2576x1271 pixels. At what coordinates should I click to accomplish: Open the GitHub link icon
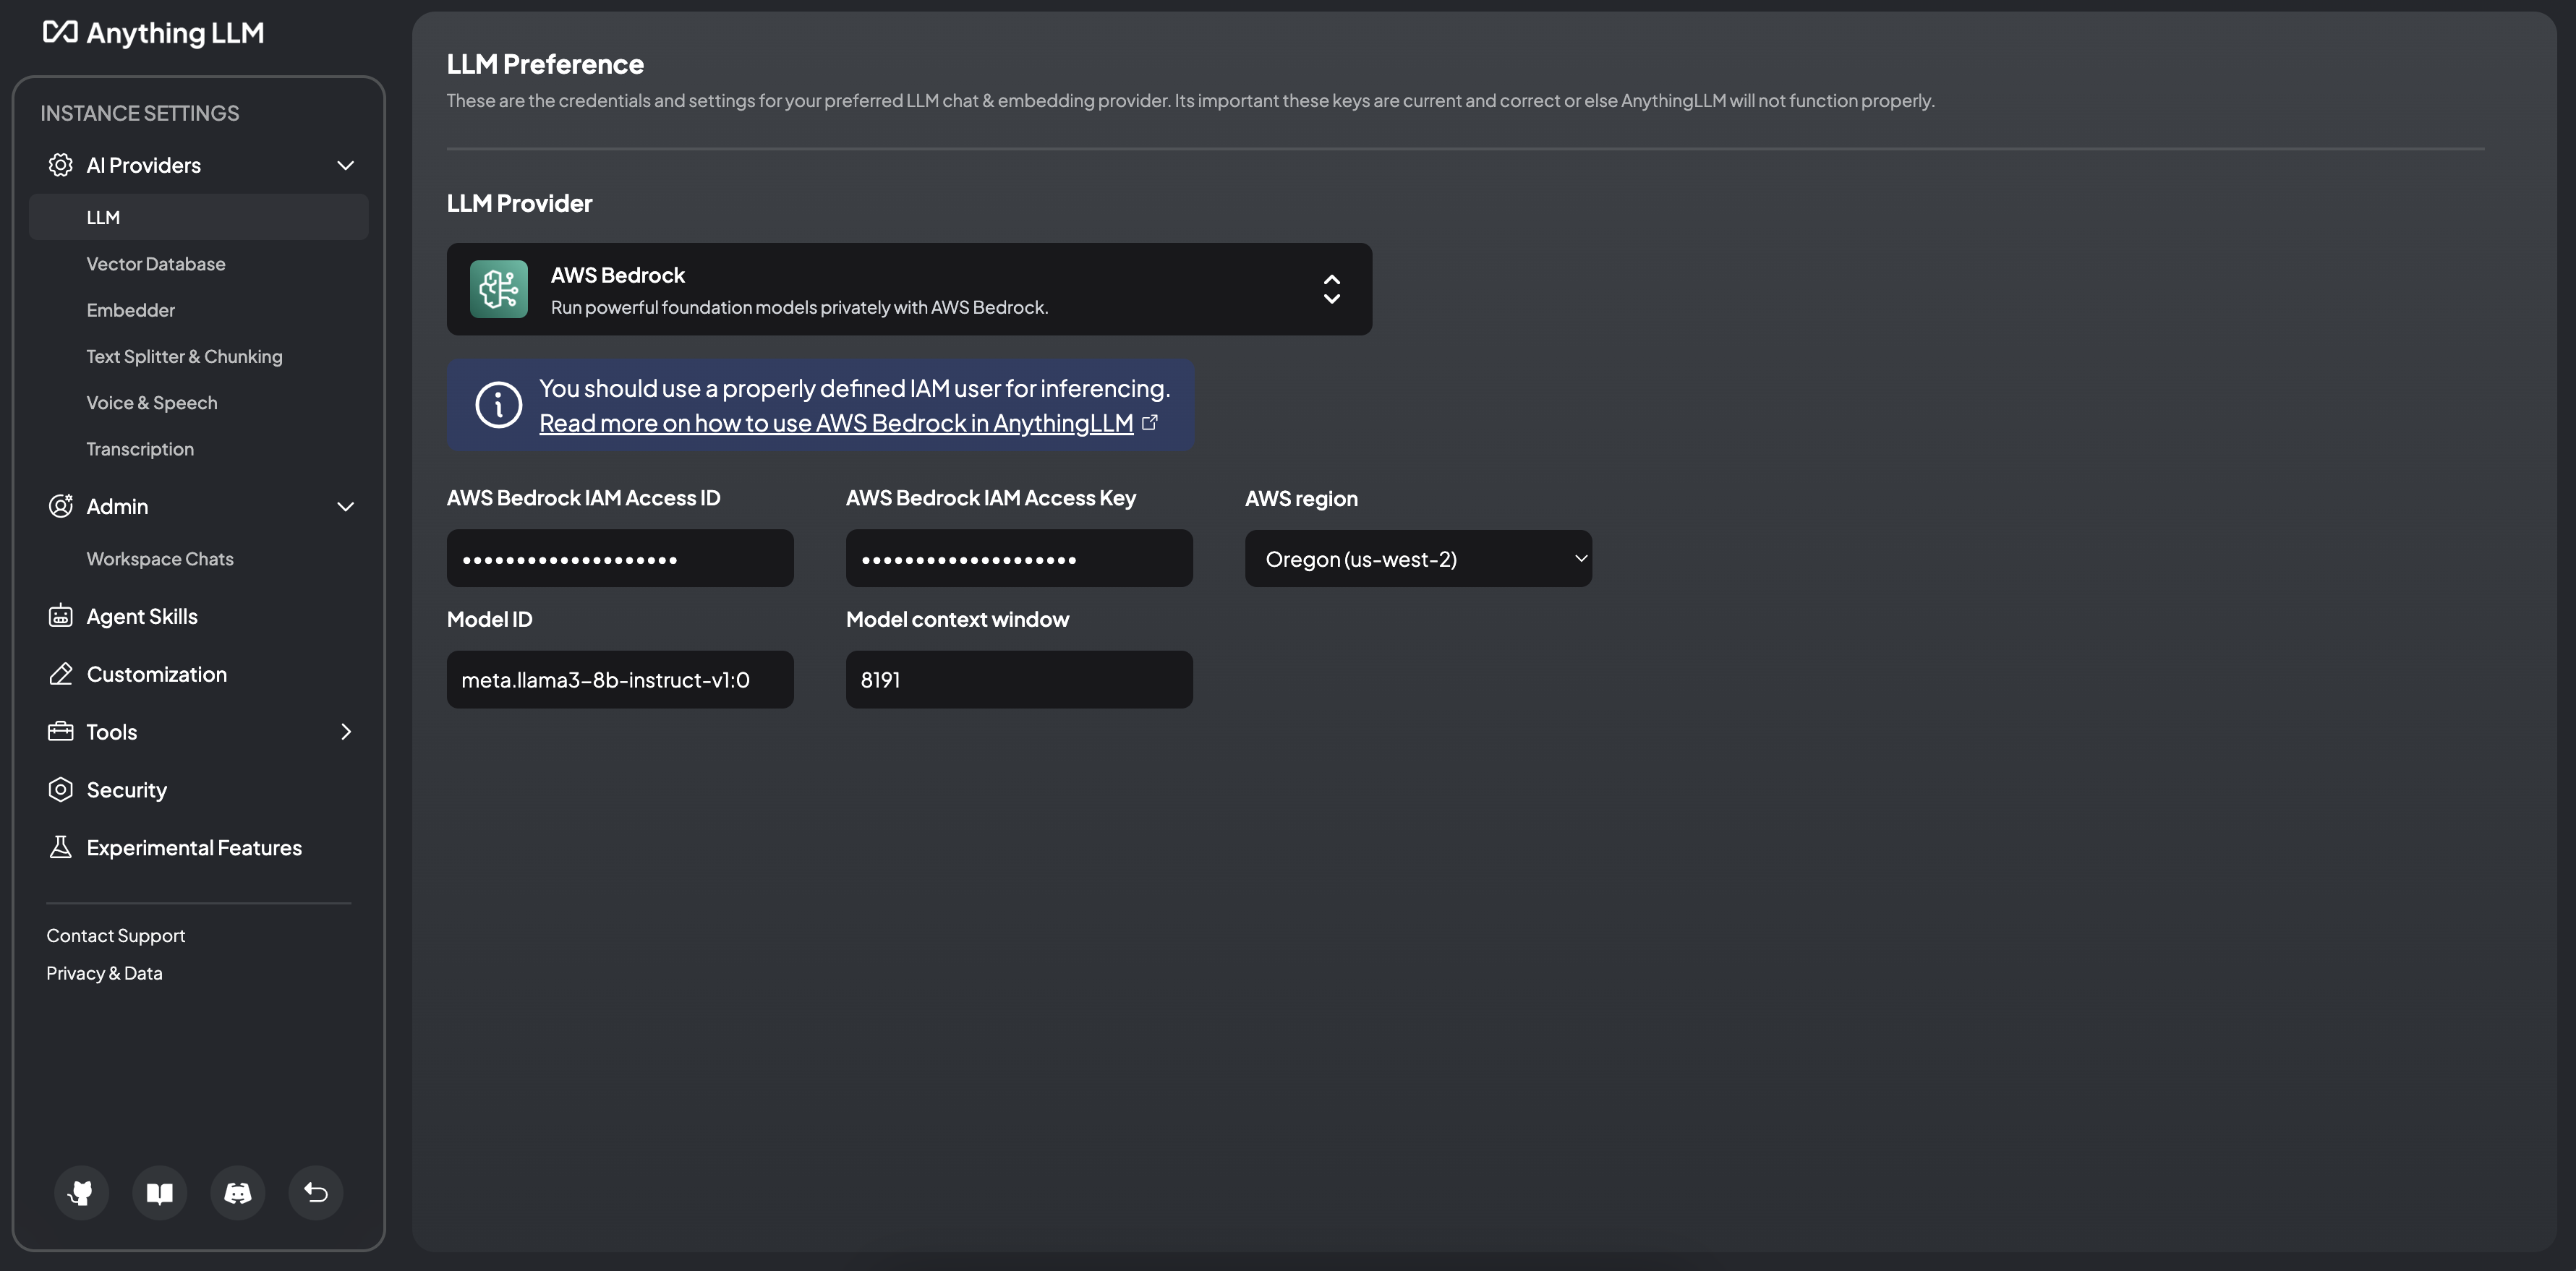[82, 1193]
